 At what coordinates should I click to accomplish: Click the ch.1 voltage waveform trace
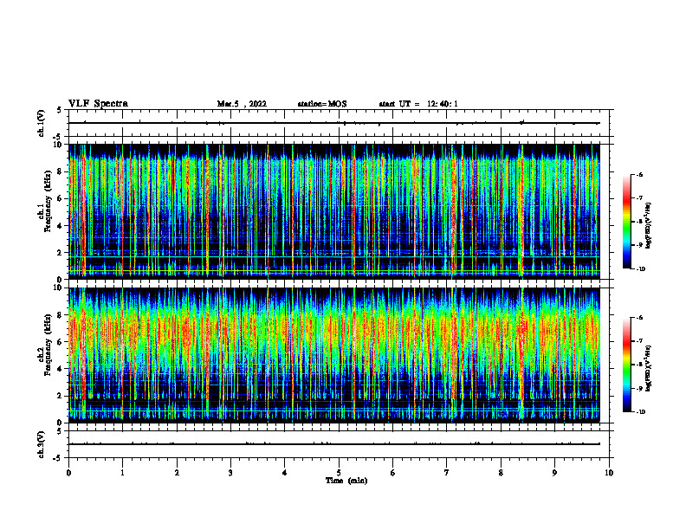(x=334, y=123)
